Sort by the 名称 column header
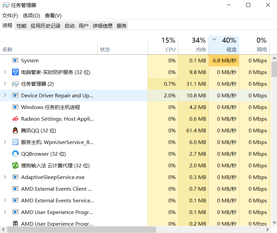Viewport: 277px width, 233px height. [x=49, y=45]
